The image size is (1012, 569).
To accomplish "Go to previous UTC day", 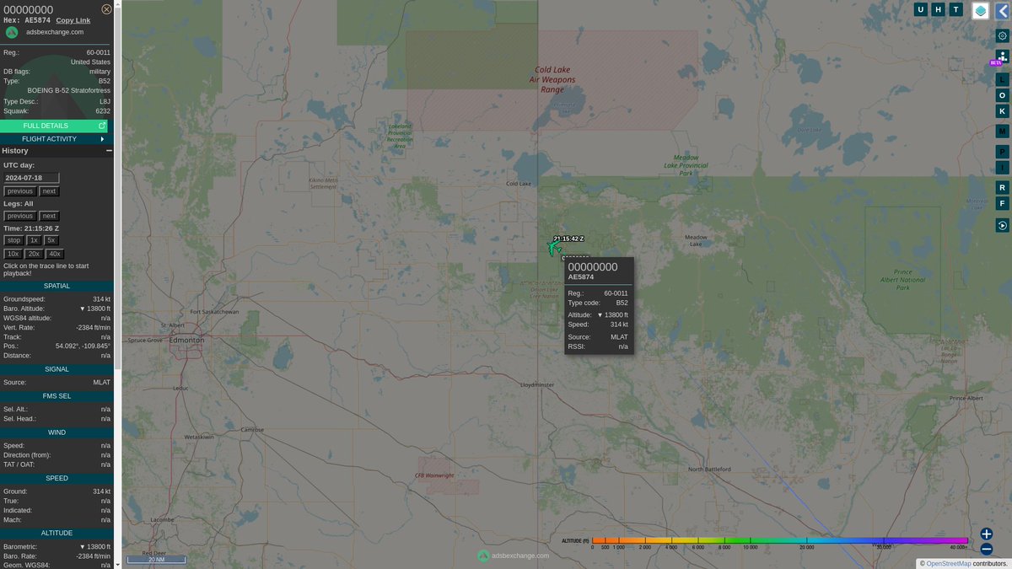I will pyautogui.click(x=19, y=191).
